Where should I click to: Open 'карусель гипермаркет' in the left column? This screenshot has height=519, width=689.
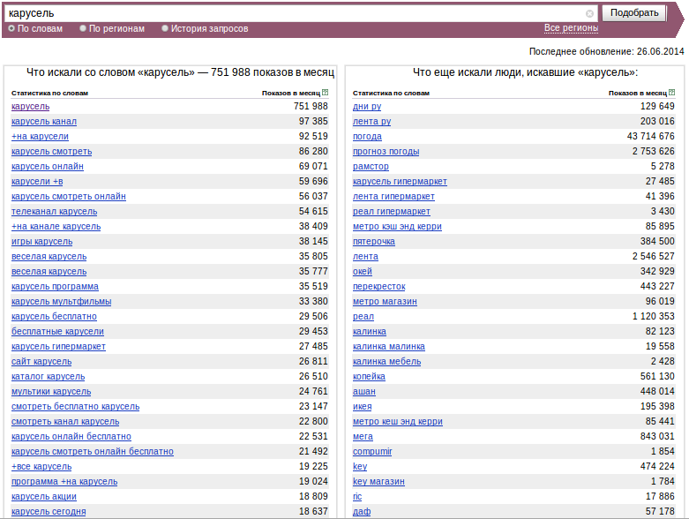pos(58,346)
